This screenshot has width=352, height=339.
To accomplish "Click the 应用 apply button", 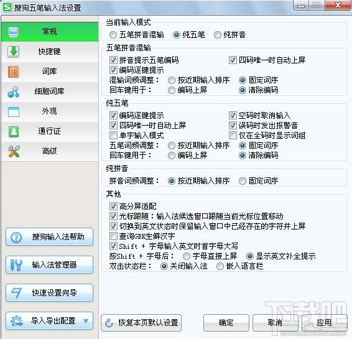I will [324, 323].
